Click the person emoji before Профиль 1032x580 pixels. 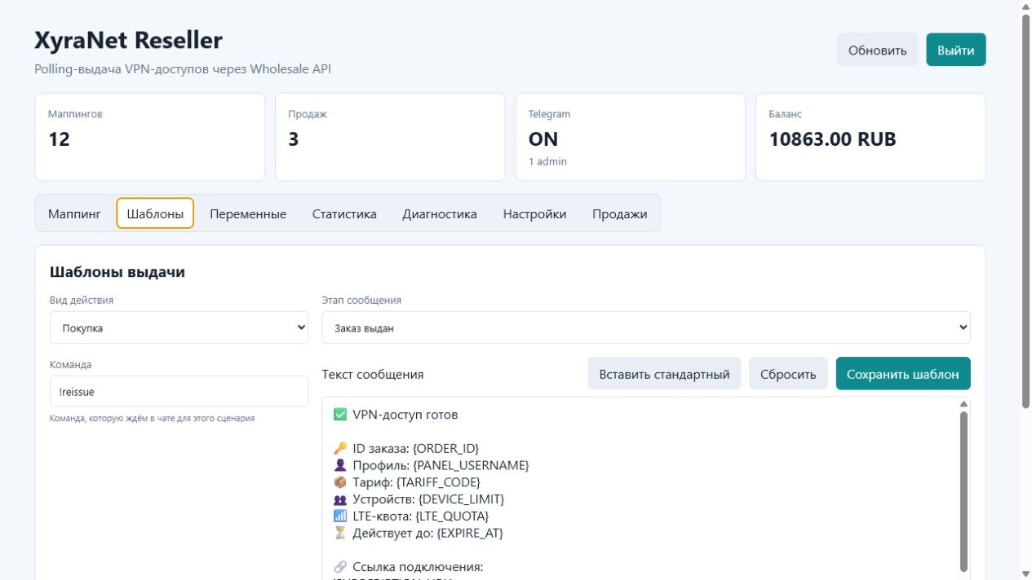click(x=340, y=465)
